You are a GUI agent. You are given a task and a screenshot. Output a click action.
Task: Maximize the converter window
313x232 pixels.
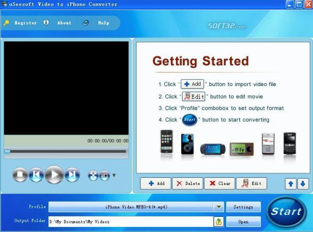pyautogui.click(x=299, y=4)
